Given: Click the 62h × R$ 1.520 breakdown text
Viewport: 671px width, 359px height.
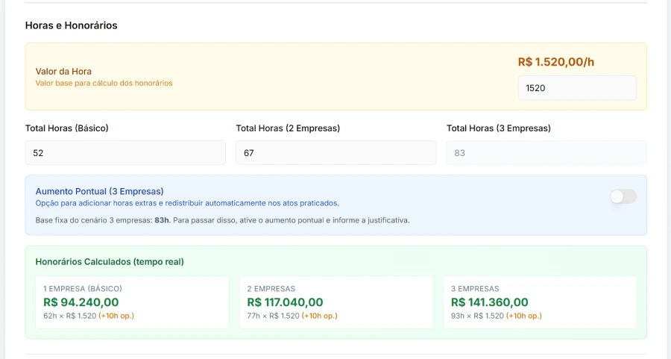Looking at the screenshot, I should [x=70, y=316].
